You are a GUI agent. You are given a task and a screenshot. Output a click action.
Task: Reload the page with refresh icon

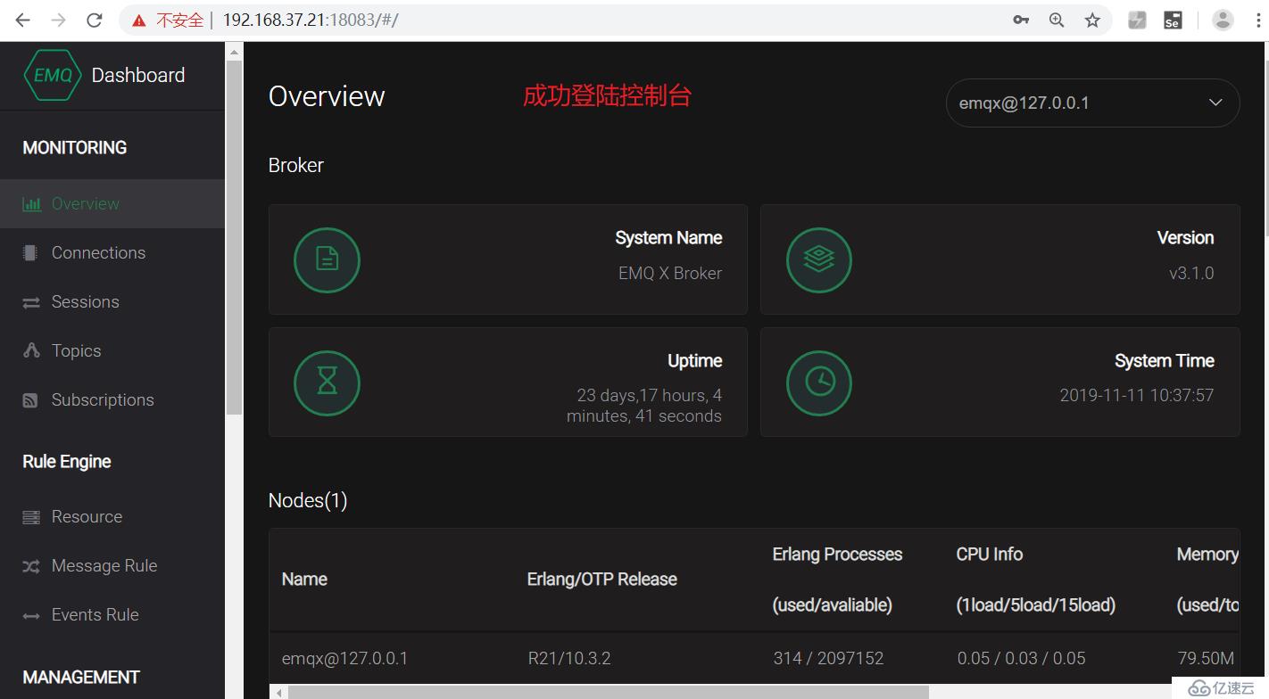coord(94,20)
